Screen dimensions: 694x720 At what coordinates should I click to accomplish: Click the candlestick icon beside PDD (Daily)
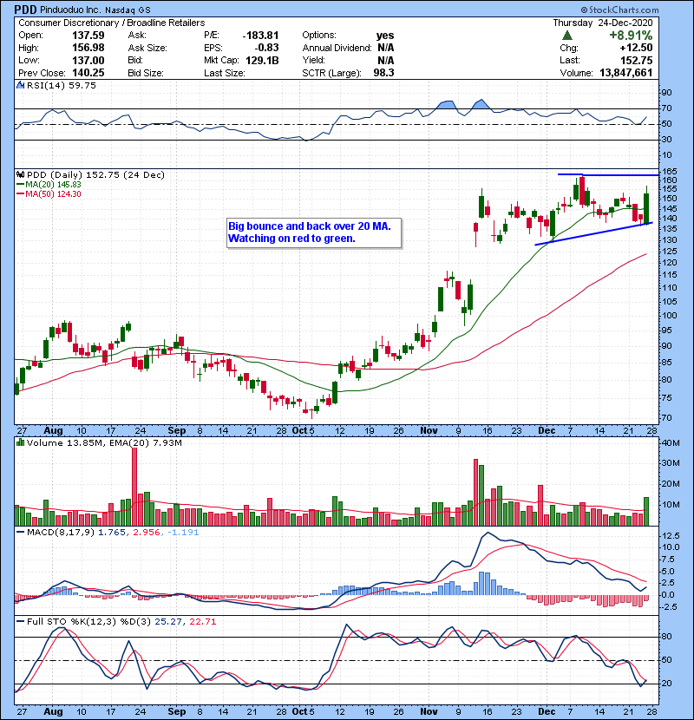21,174
